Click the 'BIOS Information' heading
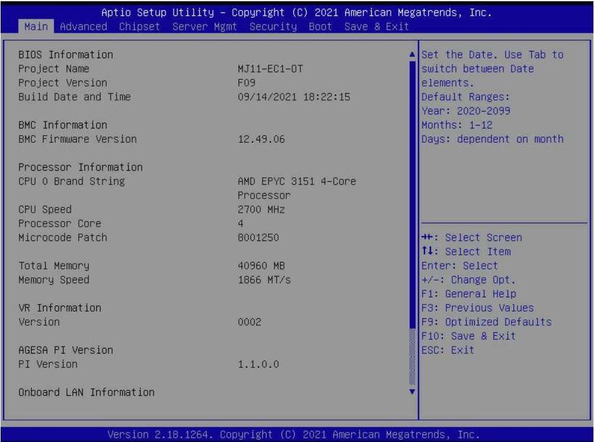The height and width of the screenshot is (442, 594). coord(66,54)
